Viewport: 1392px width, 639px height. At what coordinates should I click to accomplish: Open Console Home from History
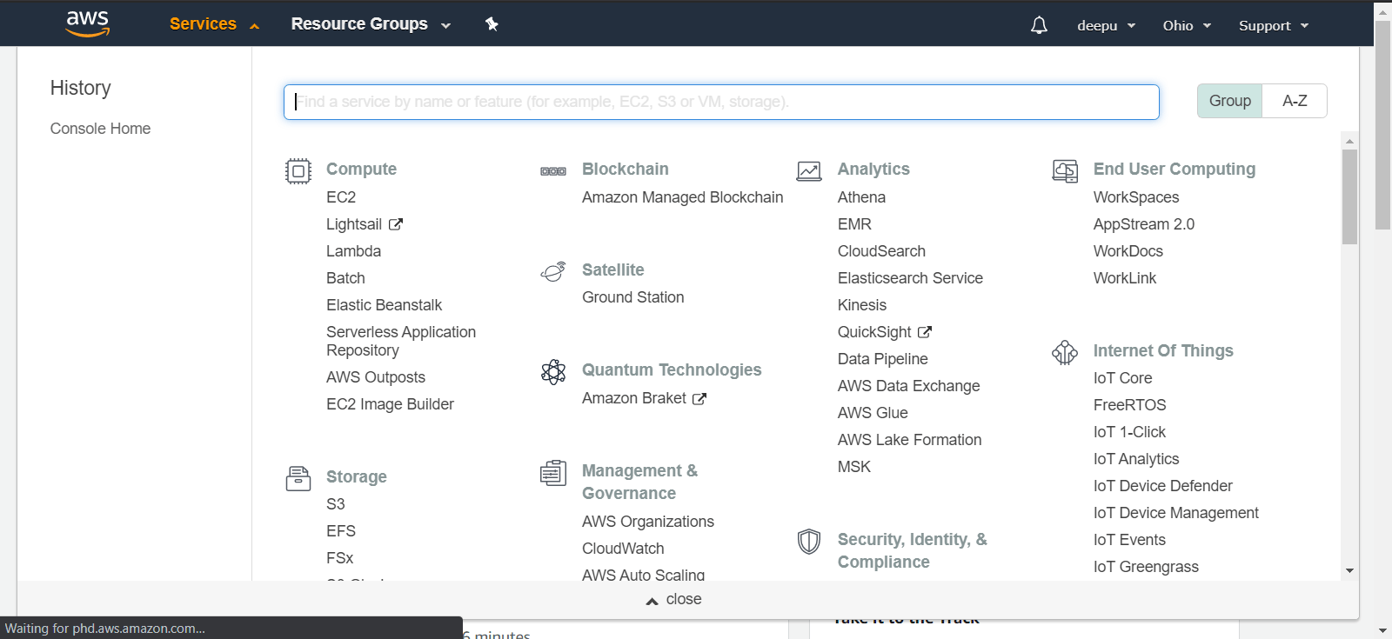pos(100,129)
